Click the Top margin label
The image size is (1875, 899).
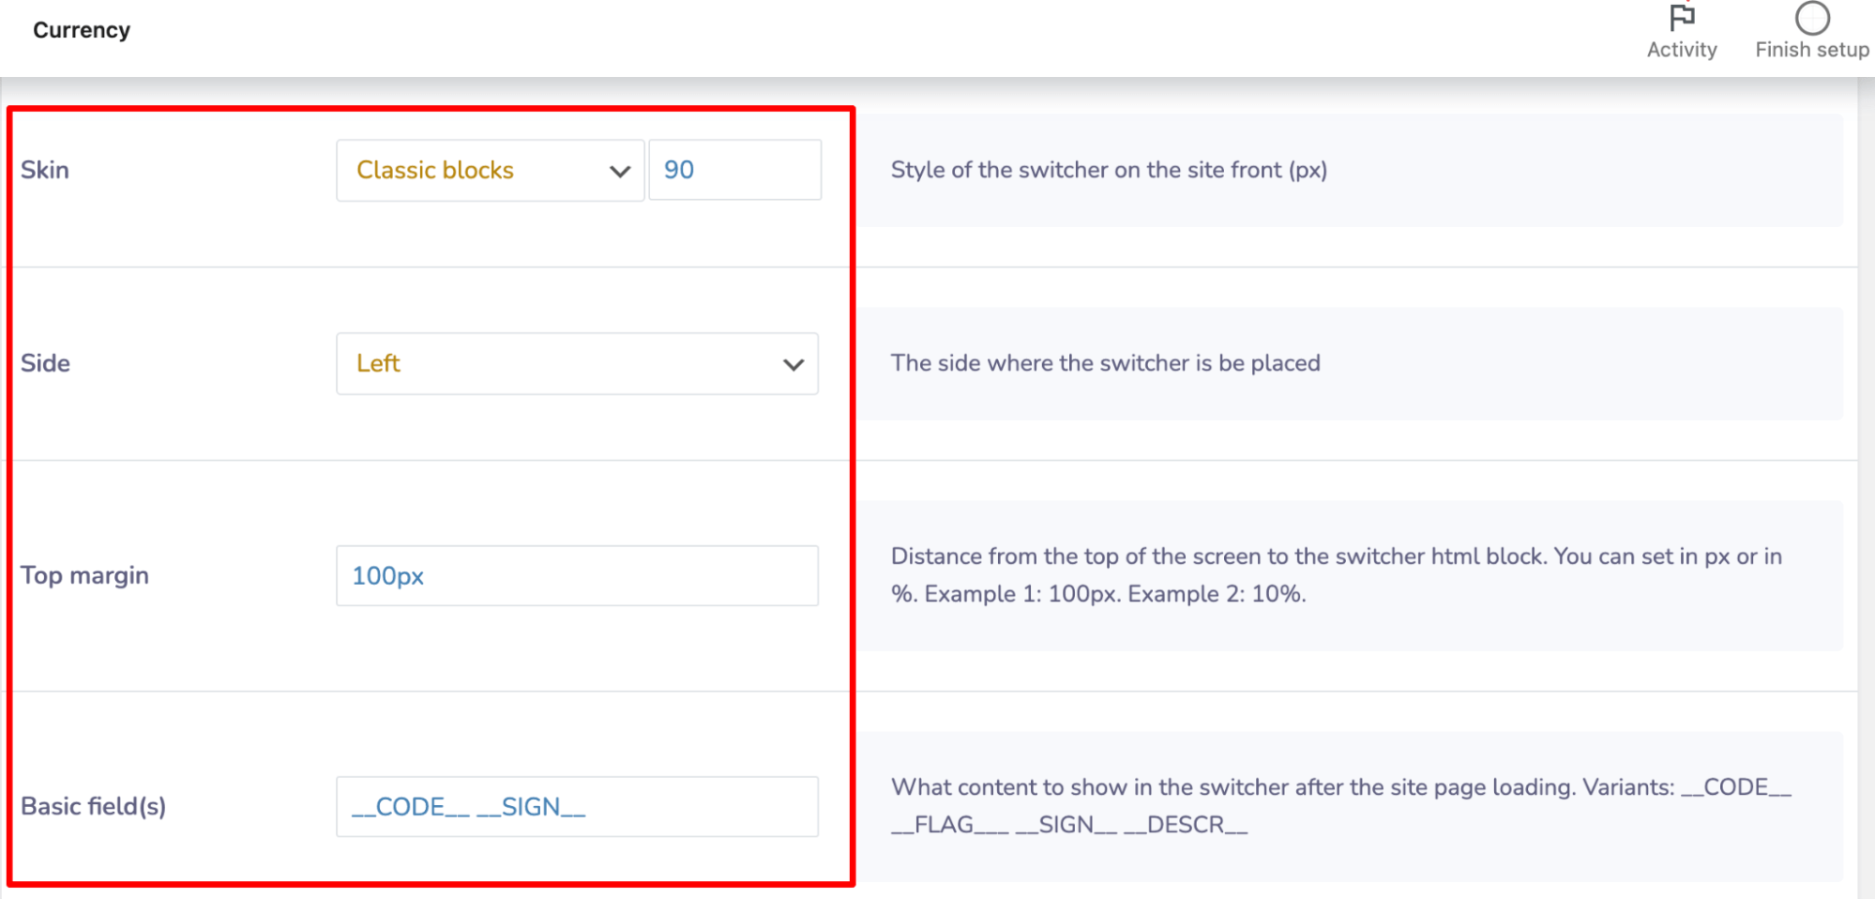coord(84,575)
